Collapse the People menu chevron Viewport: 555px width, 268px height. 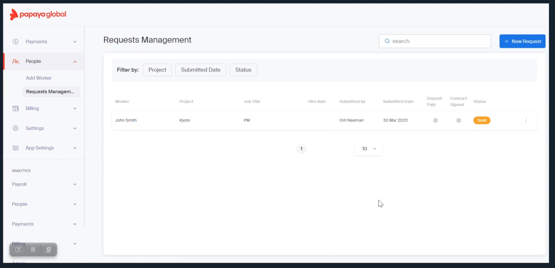pos(75,61)
